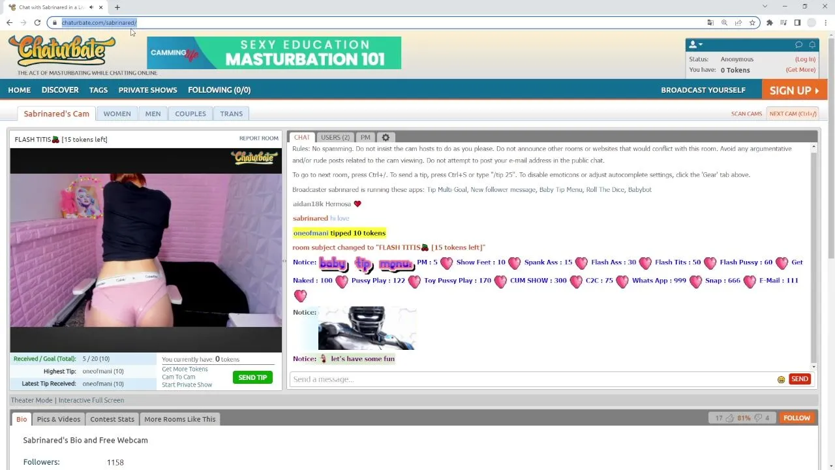Click the browser address bar URL
Viewport: 835px width, 470px height.
(99, 22)
